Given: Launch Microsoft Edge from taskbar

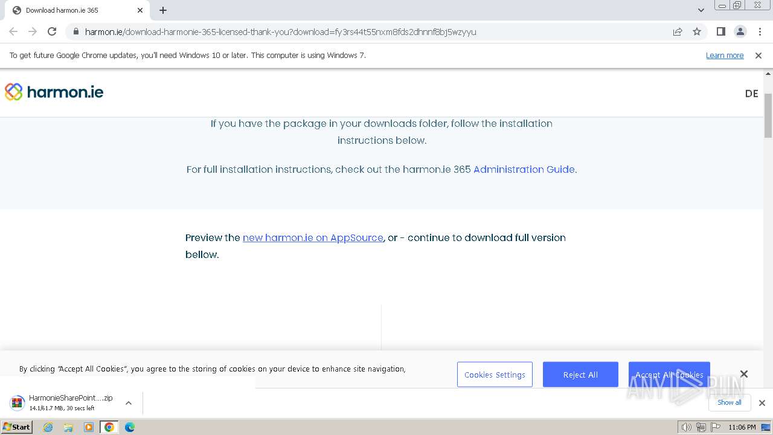Looking at the screenshot, I should tap(130, 427).
